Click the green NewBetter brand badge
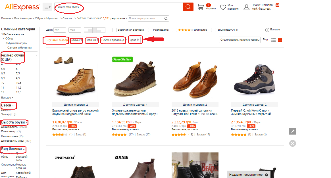Viewport: 331px width, 178px height. coord(122,59)
